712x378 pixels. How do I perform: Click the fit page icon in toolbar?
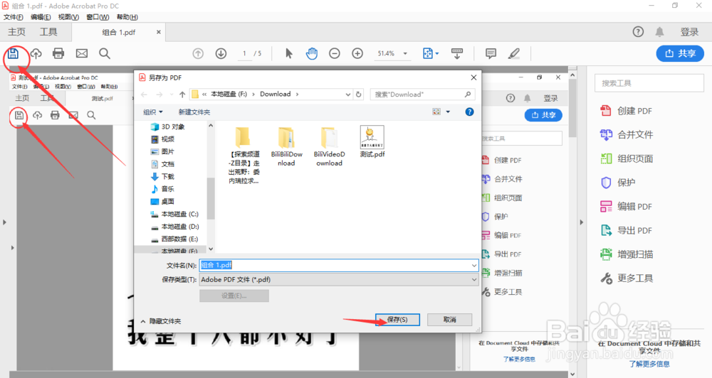pyautogui.click(x=428, y=53)
